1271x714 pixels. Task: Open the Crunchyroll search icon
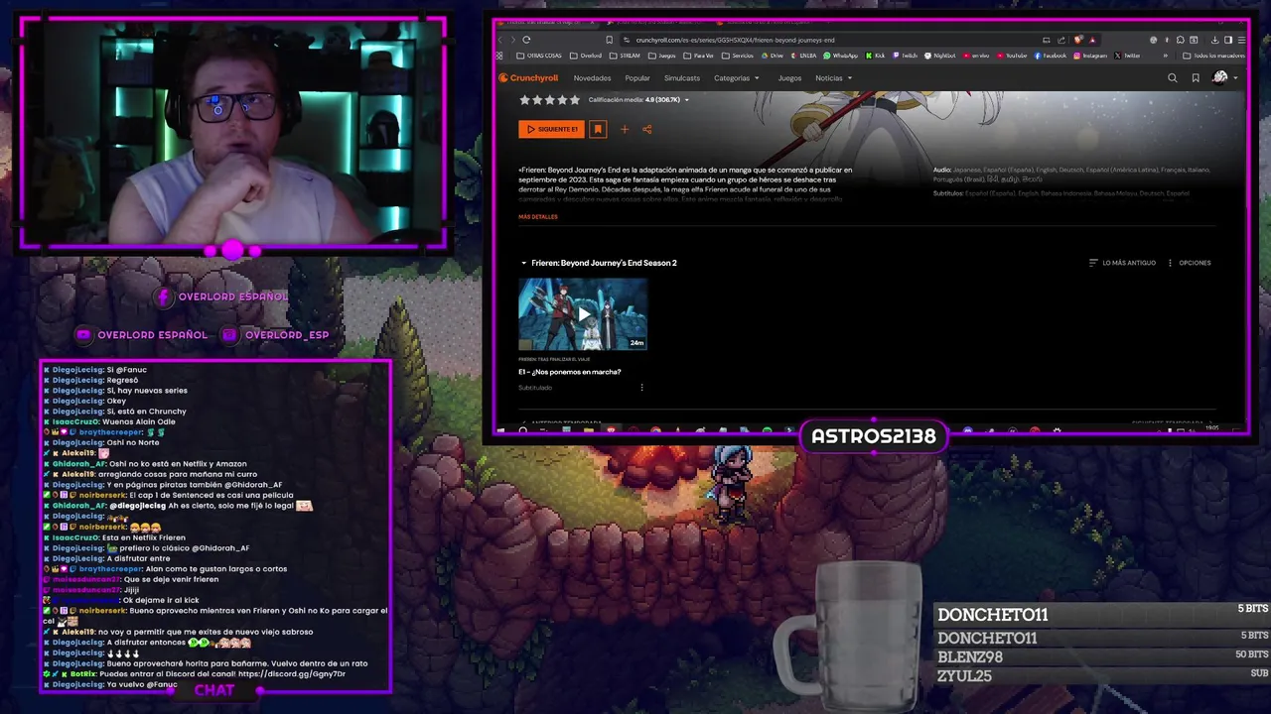[x=1172, y=78]
